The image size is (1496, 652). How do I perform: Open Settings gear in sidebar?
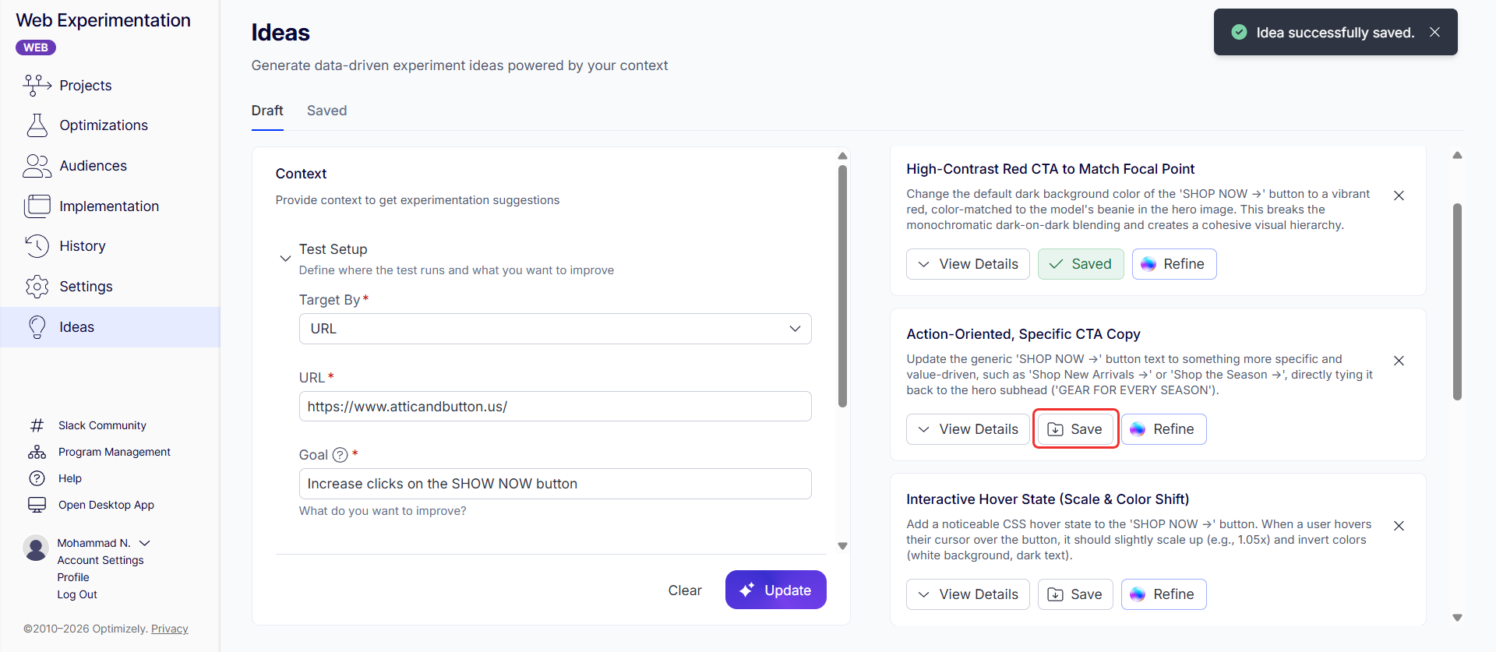pyautogui.click(x=37, y=287)
